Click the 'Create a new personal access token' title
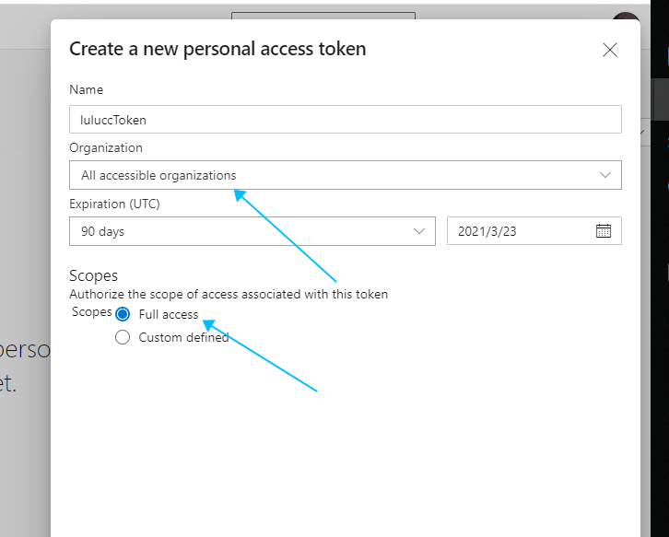Screen dimensions: 669x537 pyautogui.click(x=217, y=49)
